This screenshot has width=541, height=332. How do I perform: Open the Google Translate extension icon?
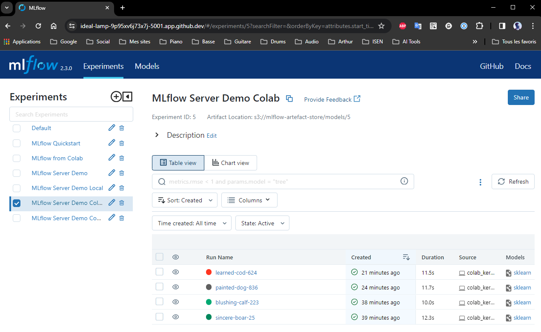[418, 26]
